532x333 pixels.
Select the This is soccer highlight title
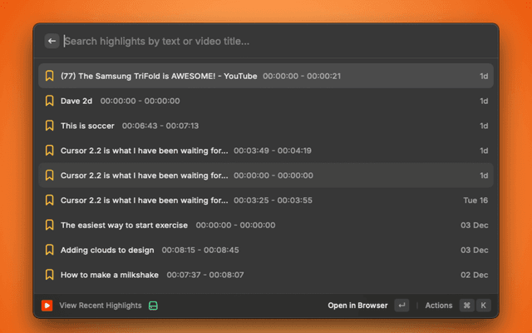click(x=87, y=126)
